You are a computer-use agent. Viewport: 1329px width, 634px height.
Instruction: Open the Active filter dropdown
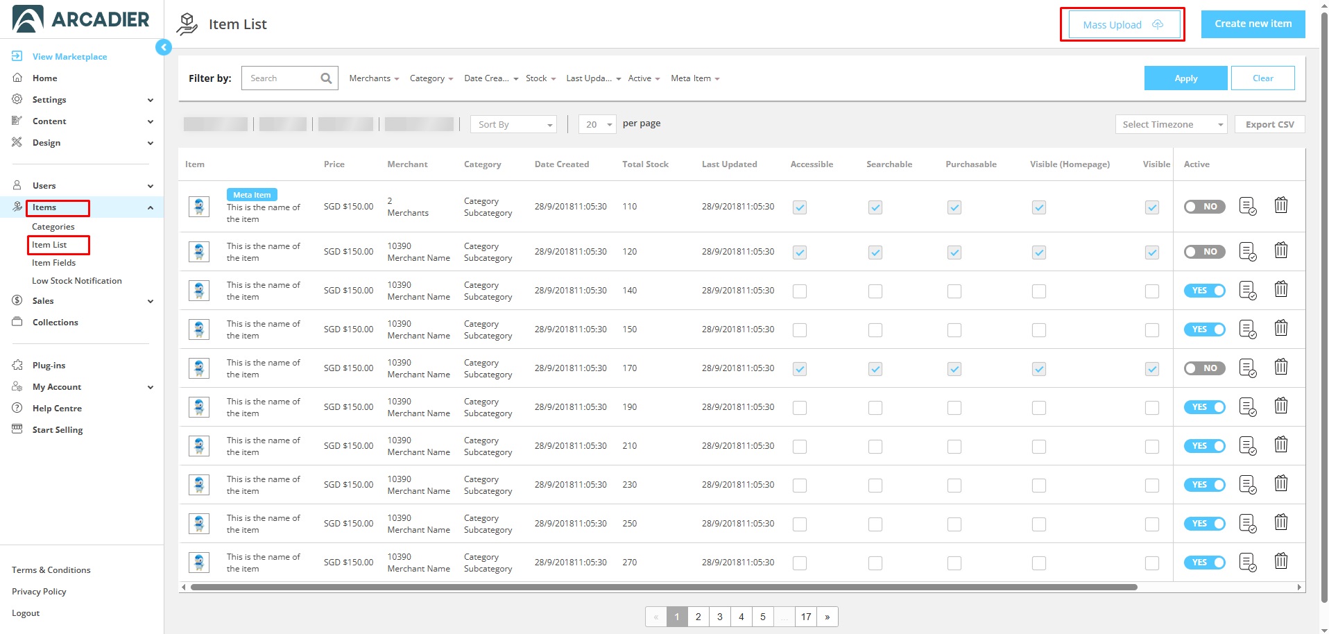644,78
